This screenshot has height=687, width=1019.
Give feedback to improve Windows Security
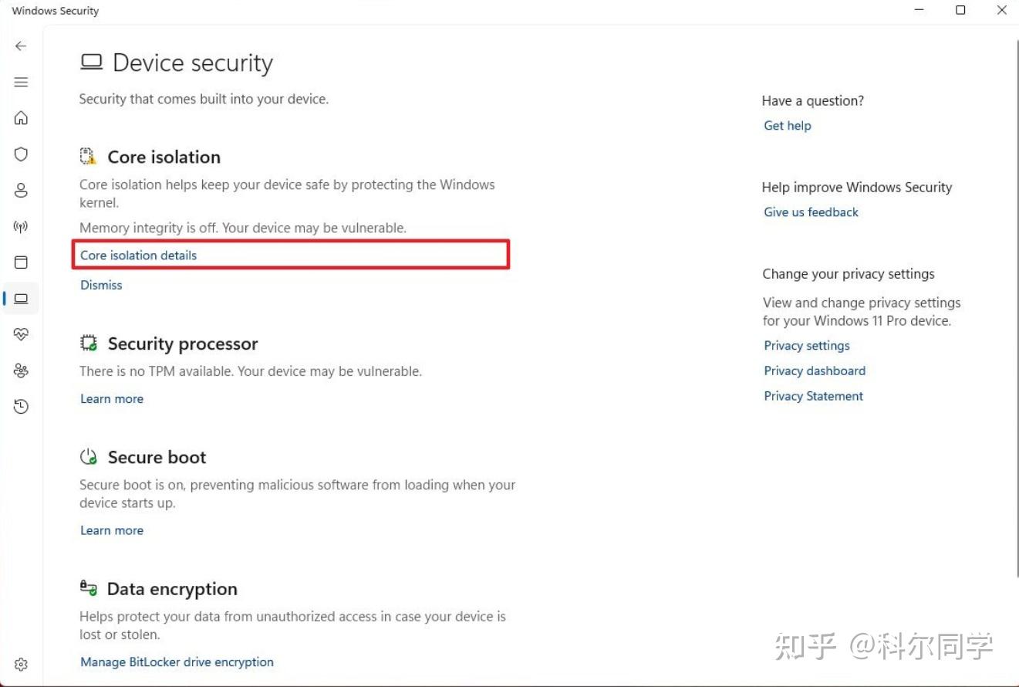coord(811,212)
